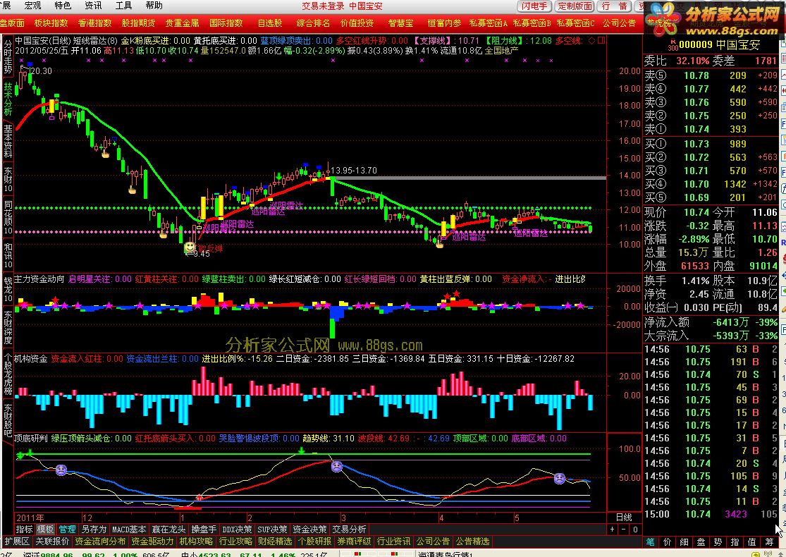Open the 恒富内参 toolbar item
This screenshot has height=557, width=786.
click(444, 23)
